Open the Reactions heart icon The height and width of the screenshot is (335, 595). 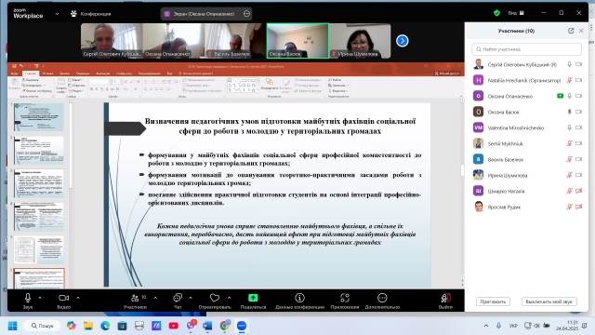coord(215,298)
